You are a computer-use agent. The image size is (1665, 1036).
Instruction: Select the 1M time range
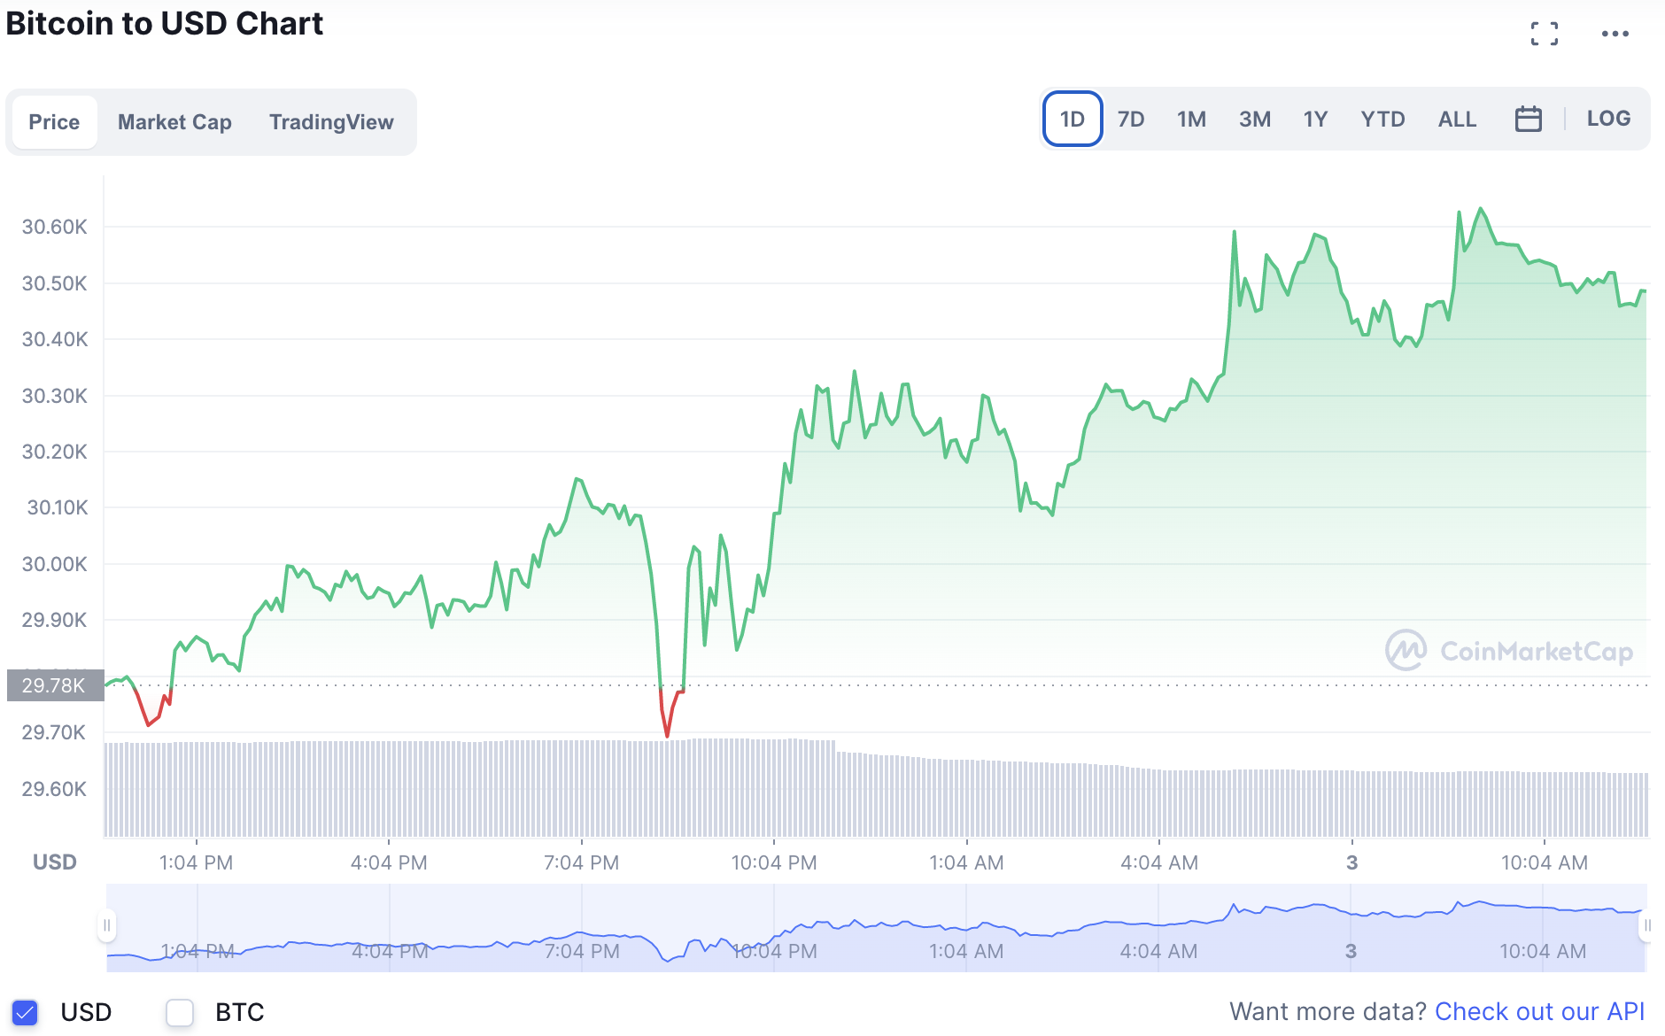1191,119
